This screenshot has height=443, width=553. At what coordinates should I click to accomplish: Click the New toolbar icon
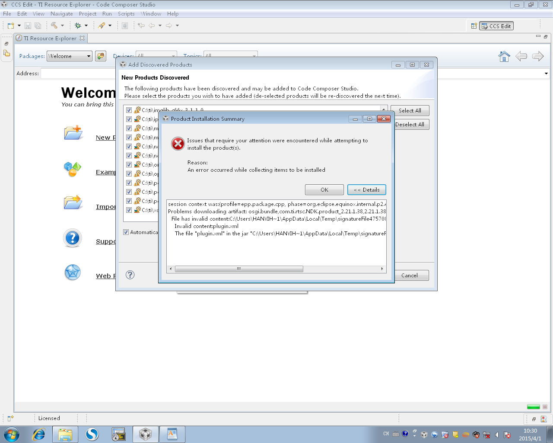tap(11, 26)
